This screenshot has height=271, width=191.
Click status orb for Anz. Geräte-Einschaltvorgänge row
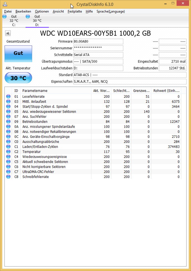[x=8, y=136]
